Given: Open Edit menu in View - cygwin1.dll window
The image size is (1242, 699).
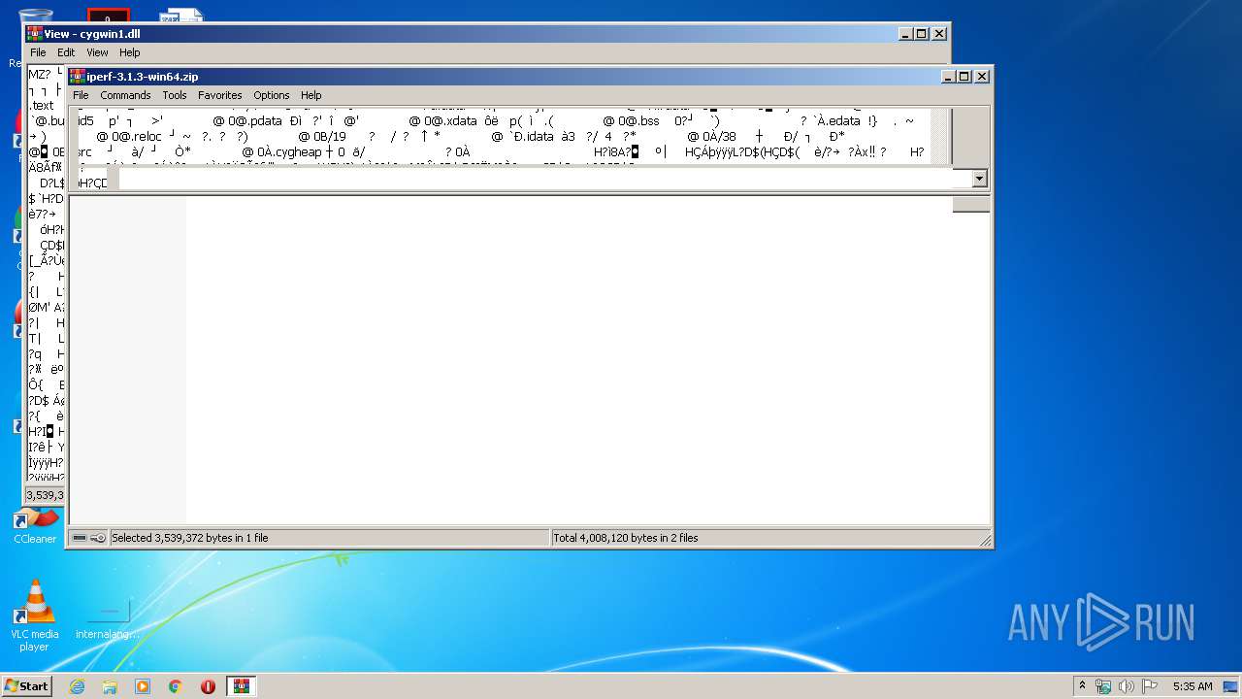Looking at the screenshot, I should click(x=66, y=52).
